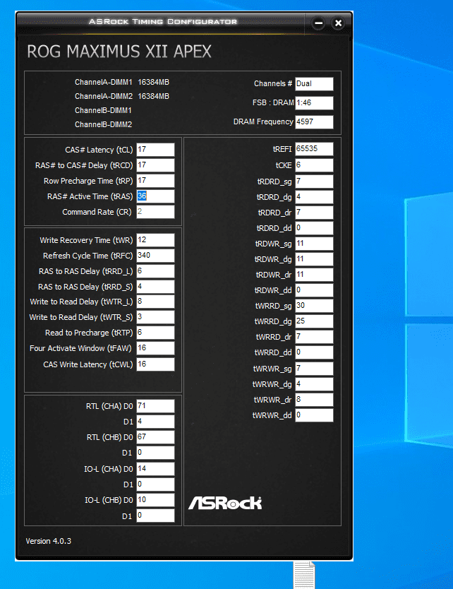
Task: Click the ASRock logo
Action: (225, 503)
